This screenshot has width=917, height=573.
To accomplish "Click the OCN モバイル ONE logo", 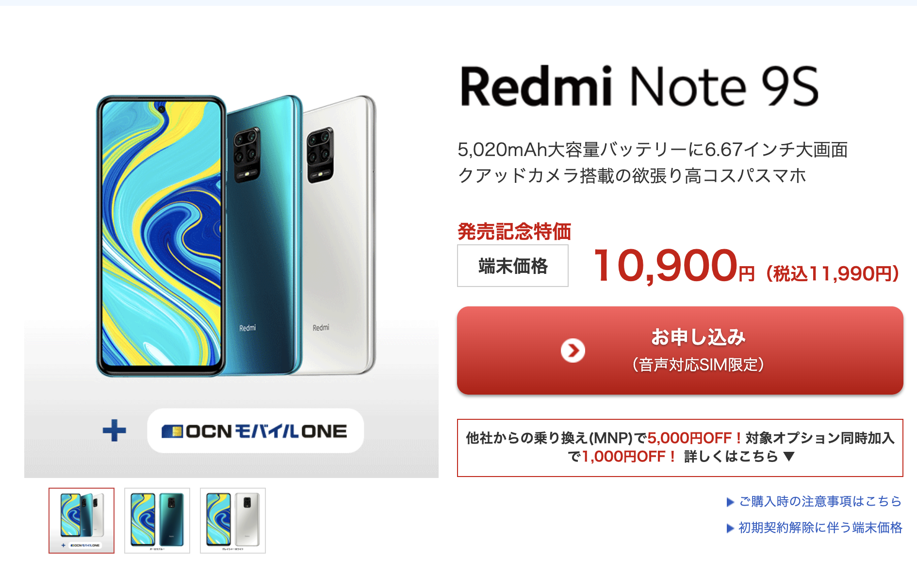I will click(255, 431).
